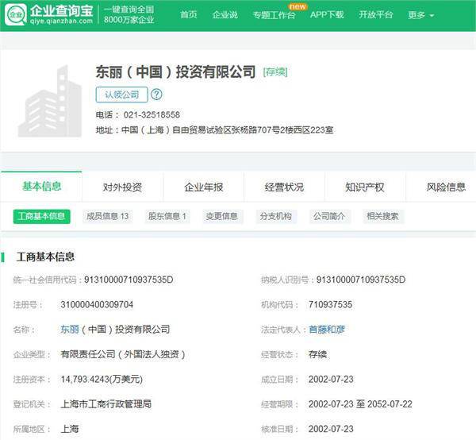Click the 认领公司 button
Image resolution: width=476 pixels, height=440 pixels.
coord(121,95)
